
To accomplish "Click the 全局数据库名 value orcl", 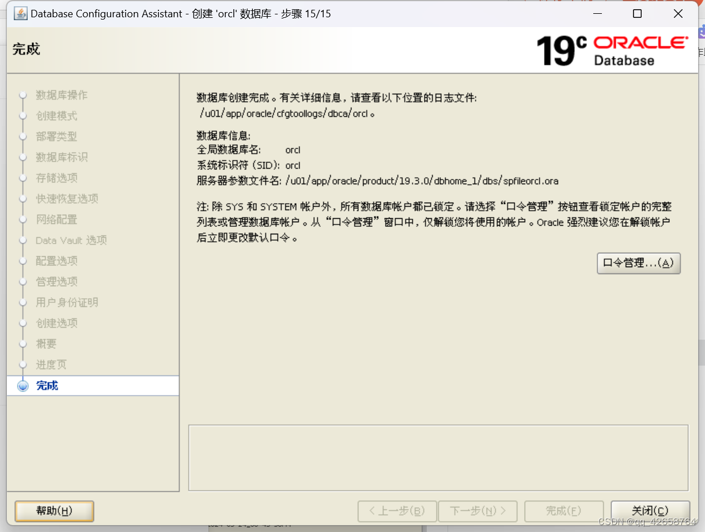I will point(293,150).
